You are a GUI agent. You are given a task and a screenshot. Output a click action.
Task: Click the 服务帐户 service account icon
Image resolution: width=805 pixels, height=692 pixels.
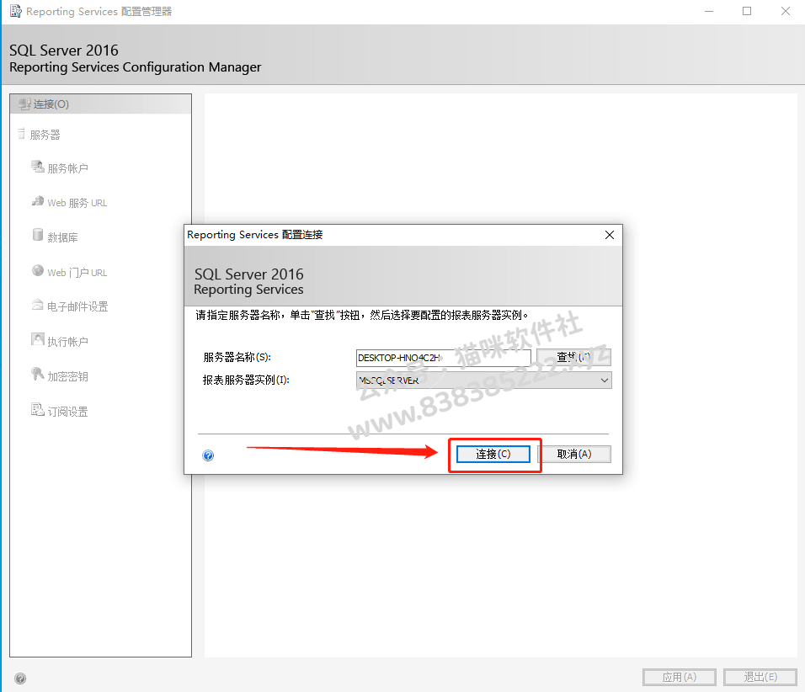click(38, 167)
